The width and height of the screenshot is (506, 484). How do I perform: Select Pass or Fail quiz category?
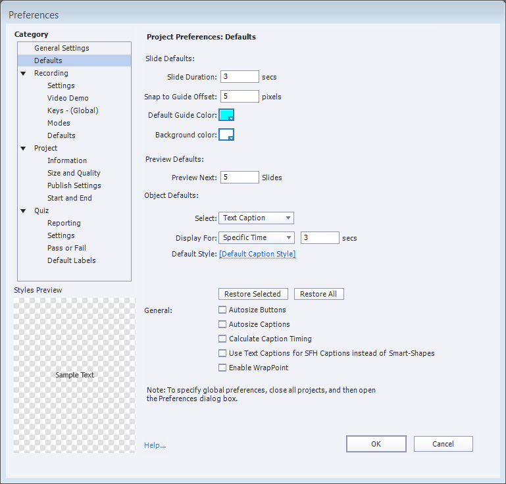[x=66, y=248]
